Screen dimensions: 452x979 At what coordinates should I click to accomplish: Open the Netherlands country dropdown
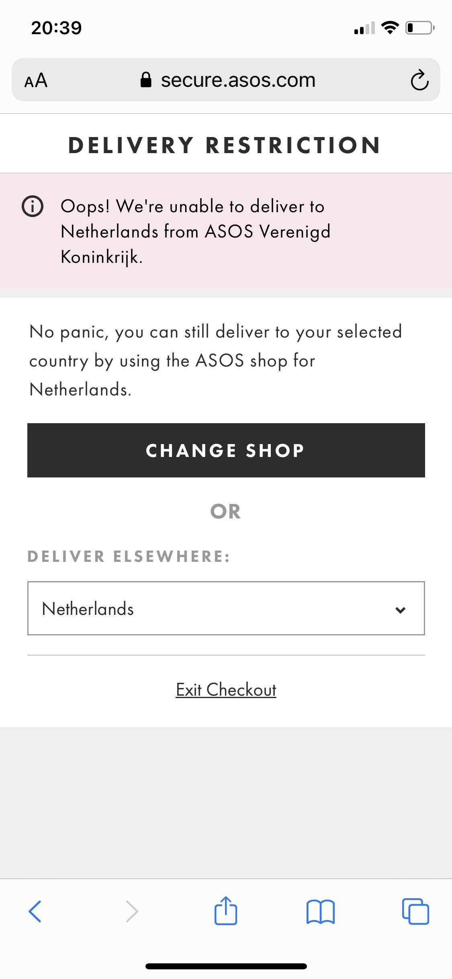point(226,608)
